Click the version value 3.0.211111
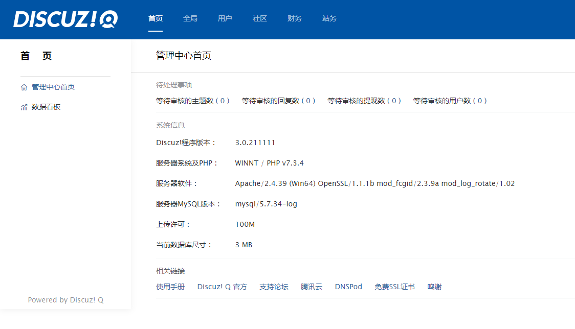The image size is (575, 329). click(255, 143)
